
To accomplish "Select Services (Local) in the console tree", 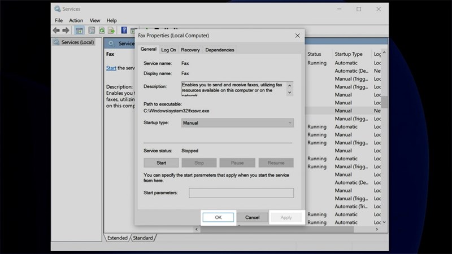I will [x=74, y=42].
